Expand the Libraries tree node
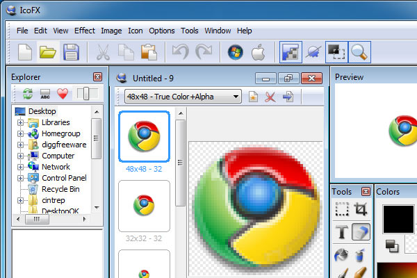This screenshot has width=417, height=278. pyautogui.click(x=20, y=122)
